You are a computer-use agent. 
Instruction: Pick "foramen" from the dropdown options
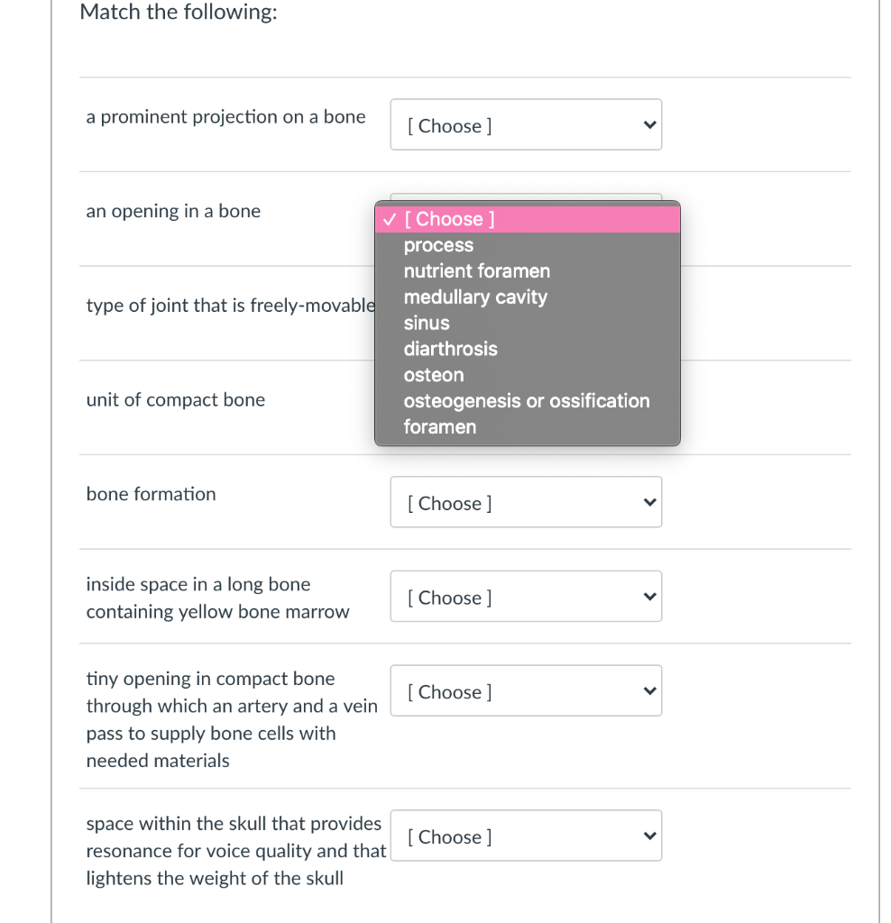point(440,426)
